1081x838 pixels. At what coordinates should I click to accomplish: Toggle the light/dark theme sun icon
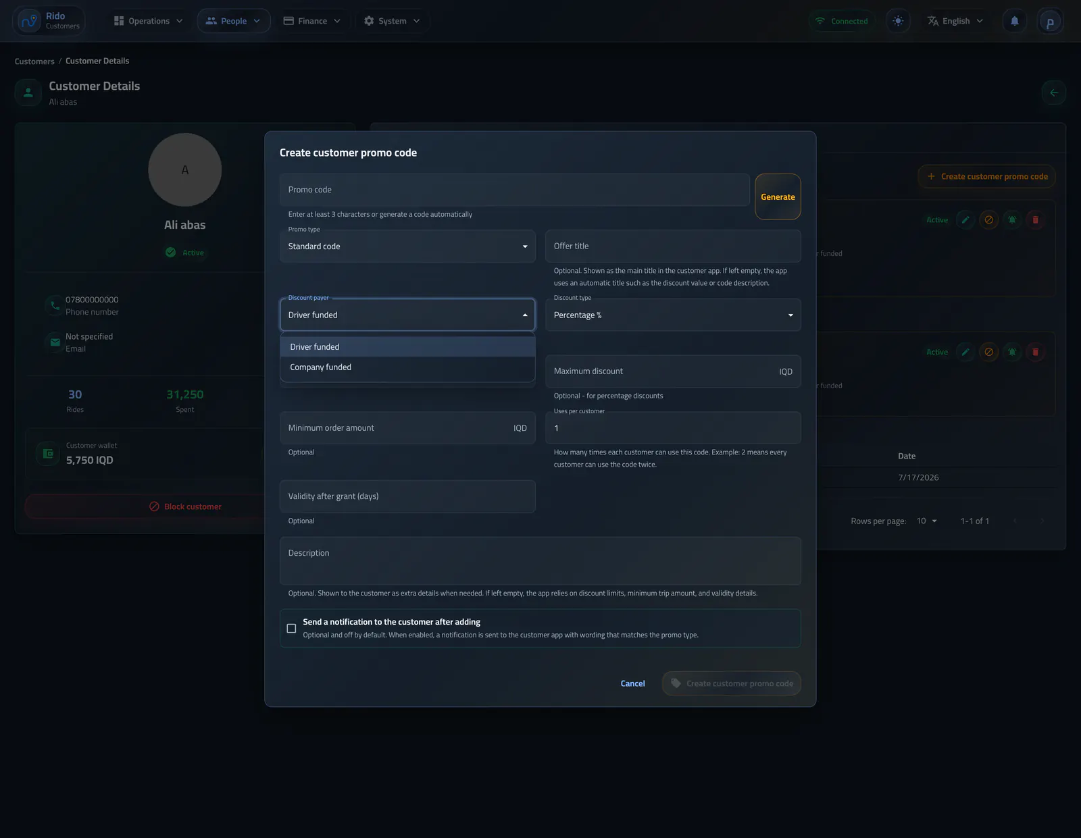tap(898, 21)
